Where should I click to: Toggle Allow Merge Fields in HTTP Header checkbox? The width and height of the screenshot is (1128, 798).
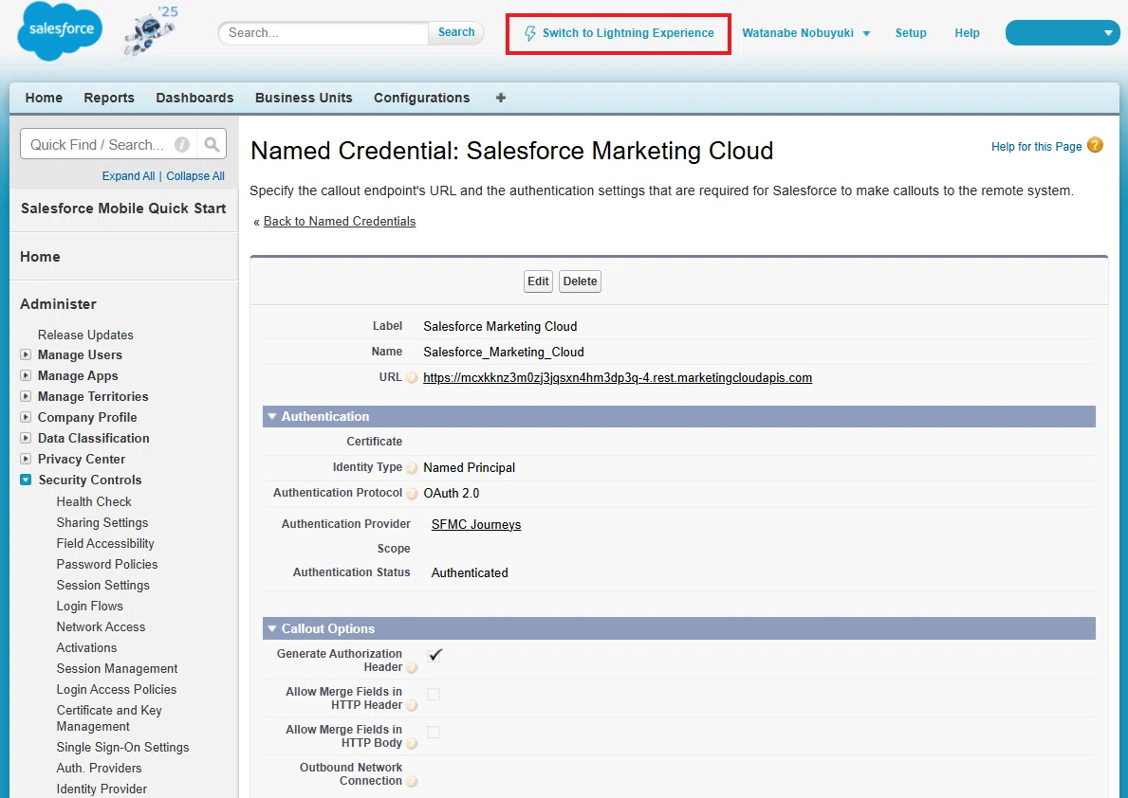[x=433, y=694]
